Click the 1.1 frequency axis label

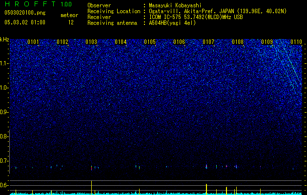(x=4, y=63)
